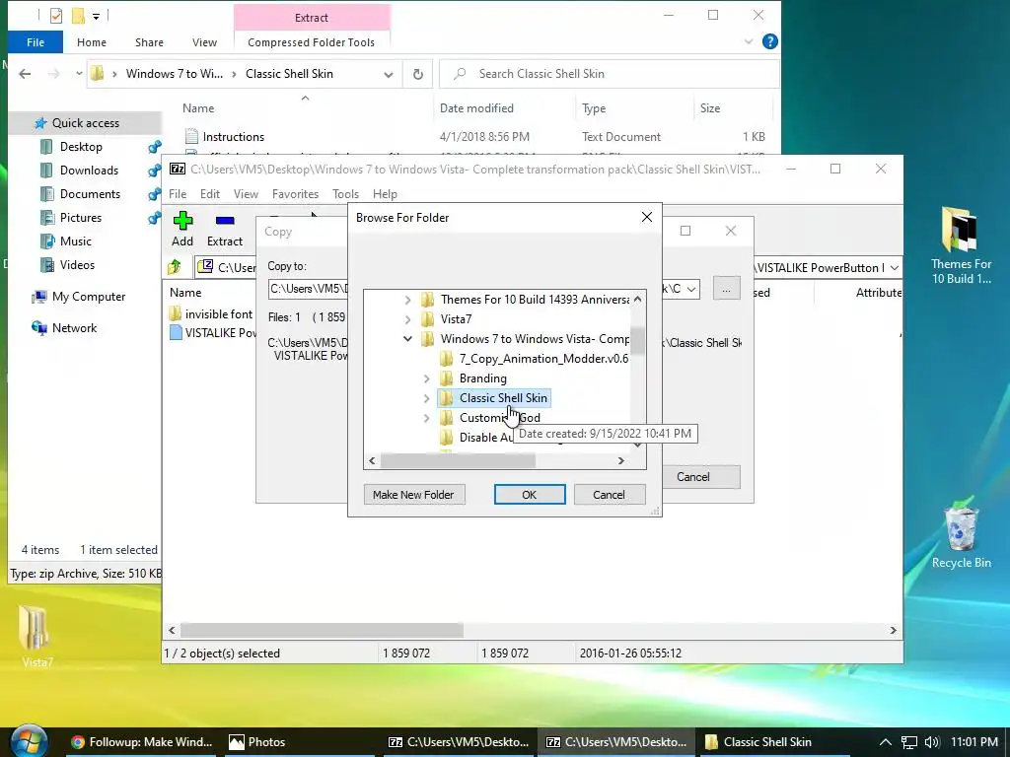Open the 7-Zip Favorites menu
This screenshot has width=1010, height=757.
click(x=295, y=194)
